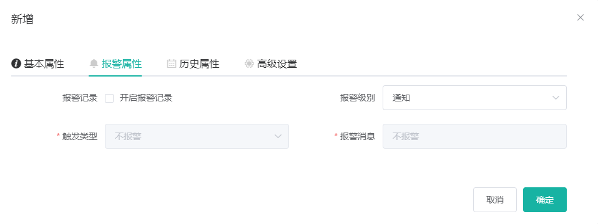Screen dimensions: 598x224
Task: Open the 触发类型 dropdown showing 不报警
Action: [x=197, y=136]
